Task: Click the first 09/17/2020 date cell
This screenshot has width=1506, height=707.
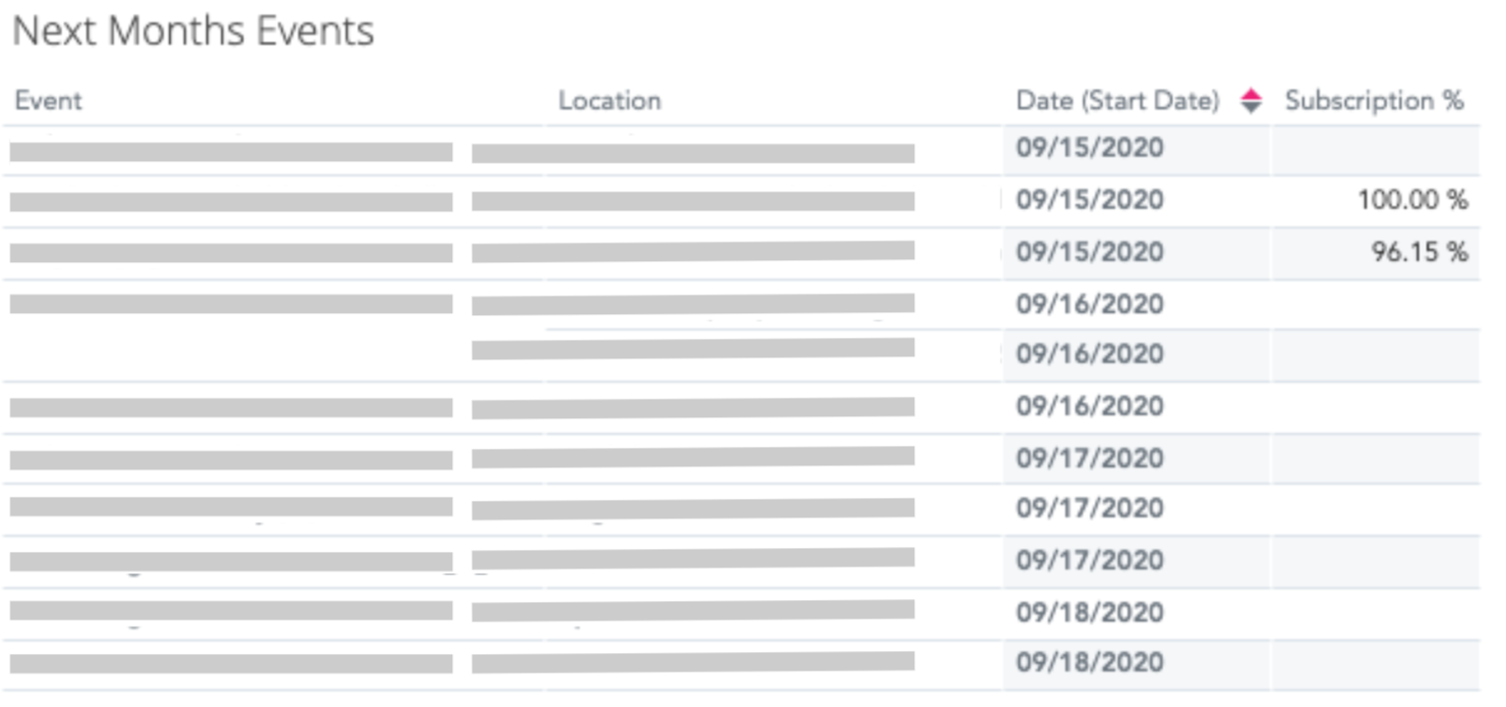Action: 1089,459
